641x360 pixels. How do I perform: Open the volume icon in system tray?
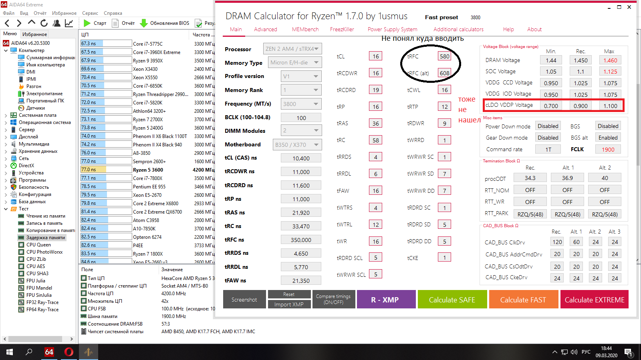(x=574, y=352)
